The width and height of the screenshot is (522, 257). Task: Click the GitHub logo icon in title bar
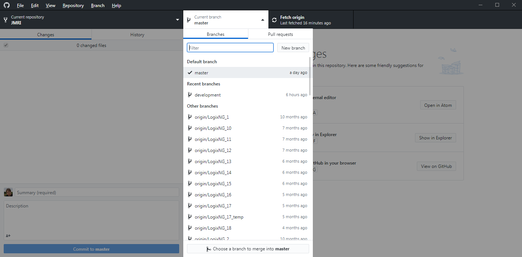point(7,6)
